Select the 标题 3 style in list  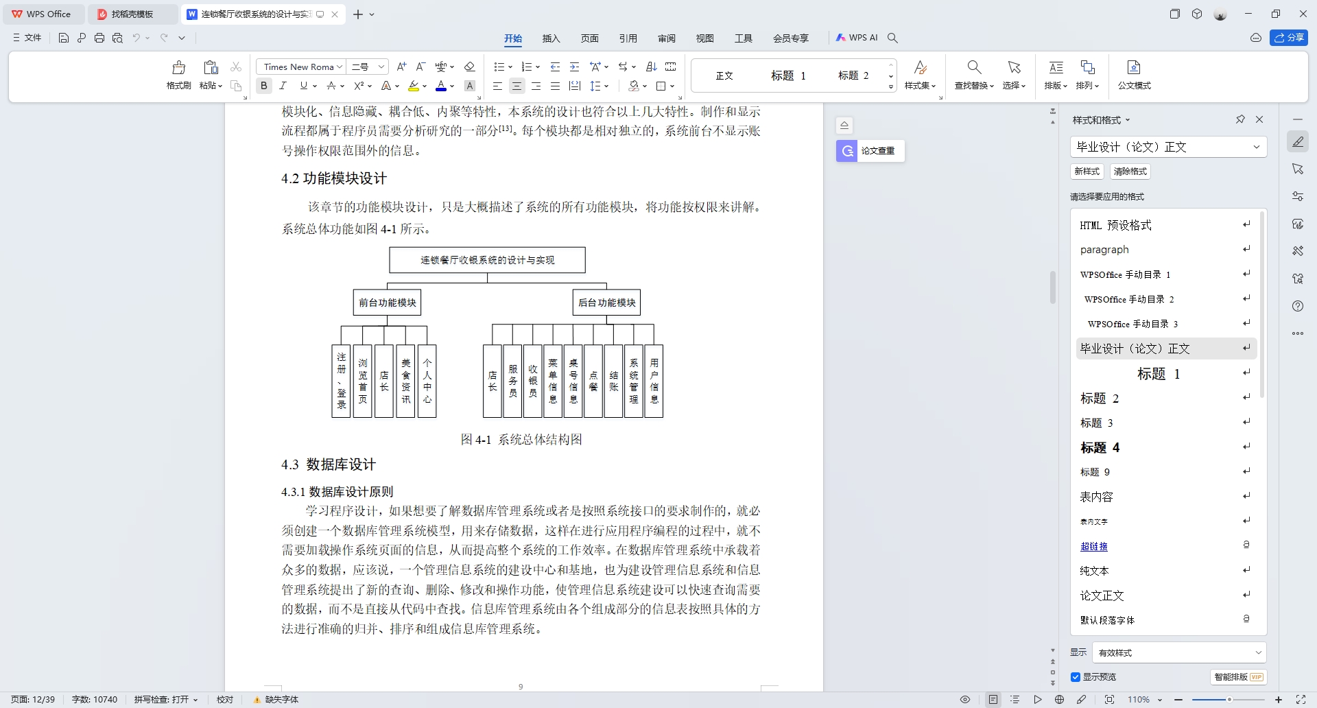(1096, 423)
